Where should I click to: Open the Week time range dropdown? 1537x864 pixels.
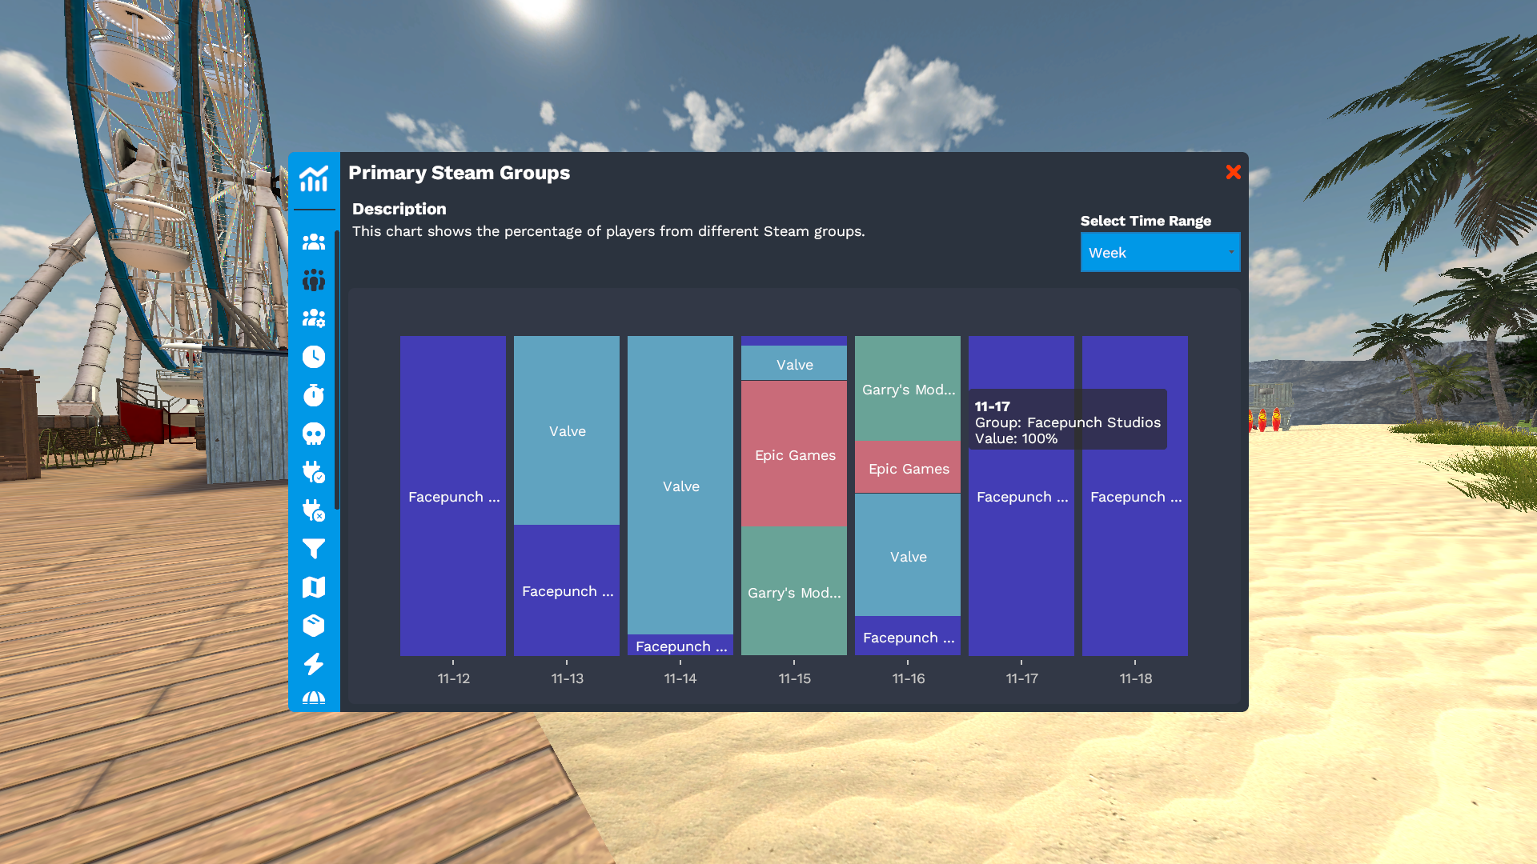(1160, 252)
